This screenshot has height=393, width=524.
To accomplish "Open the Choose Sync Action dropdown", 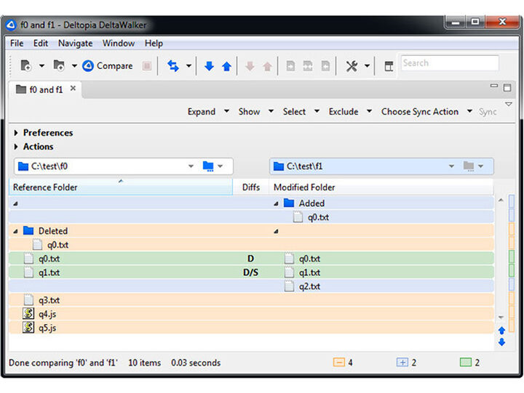I will [420, 112].
